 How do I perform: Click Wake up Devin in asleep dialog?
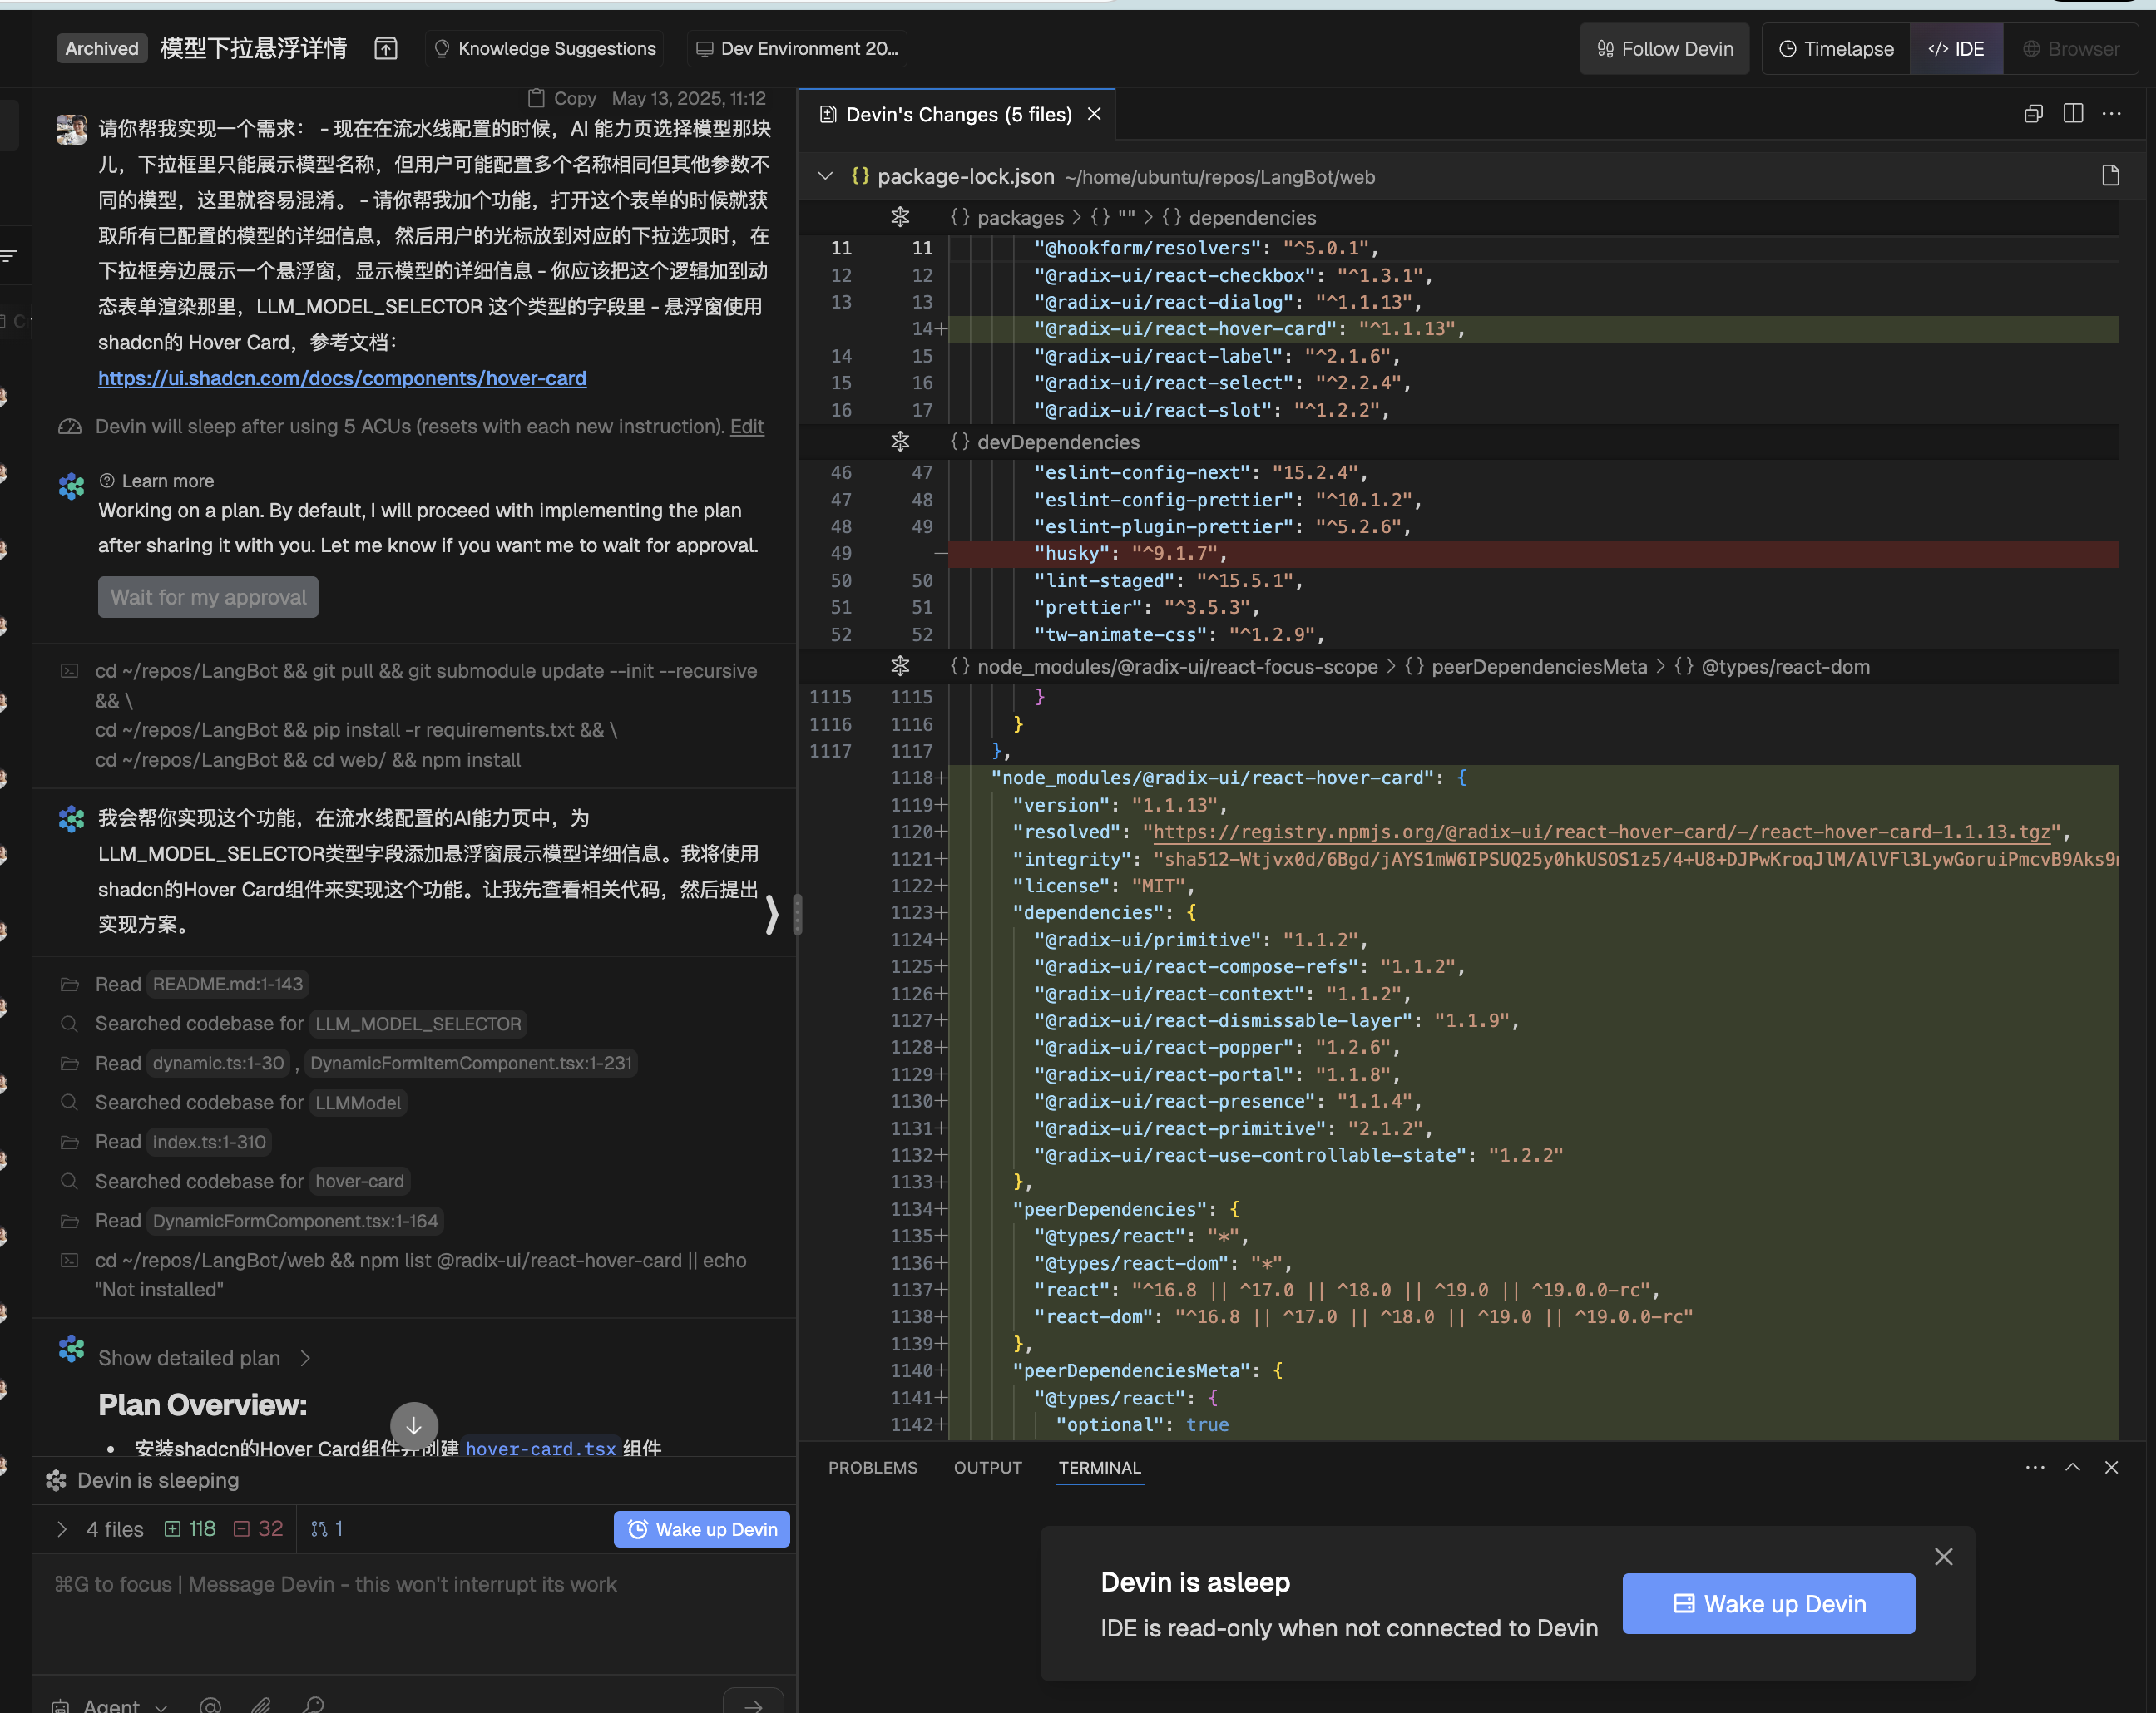point(1768,1603)
